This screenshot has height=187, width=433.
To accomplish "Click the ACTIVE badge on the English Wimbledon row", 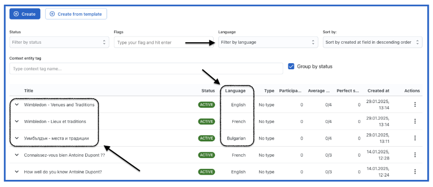I will pyautogui.click(x=207, y=105).
